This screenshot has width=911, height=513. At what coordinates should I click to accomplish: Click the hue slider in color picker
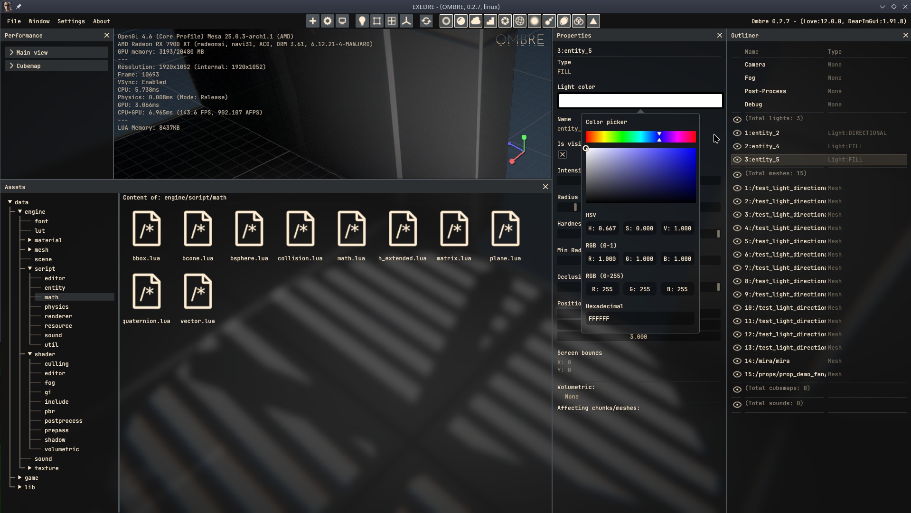pos(640,137)
